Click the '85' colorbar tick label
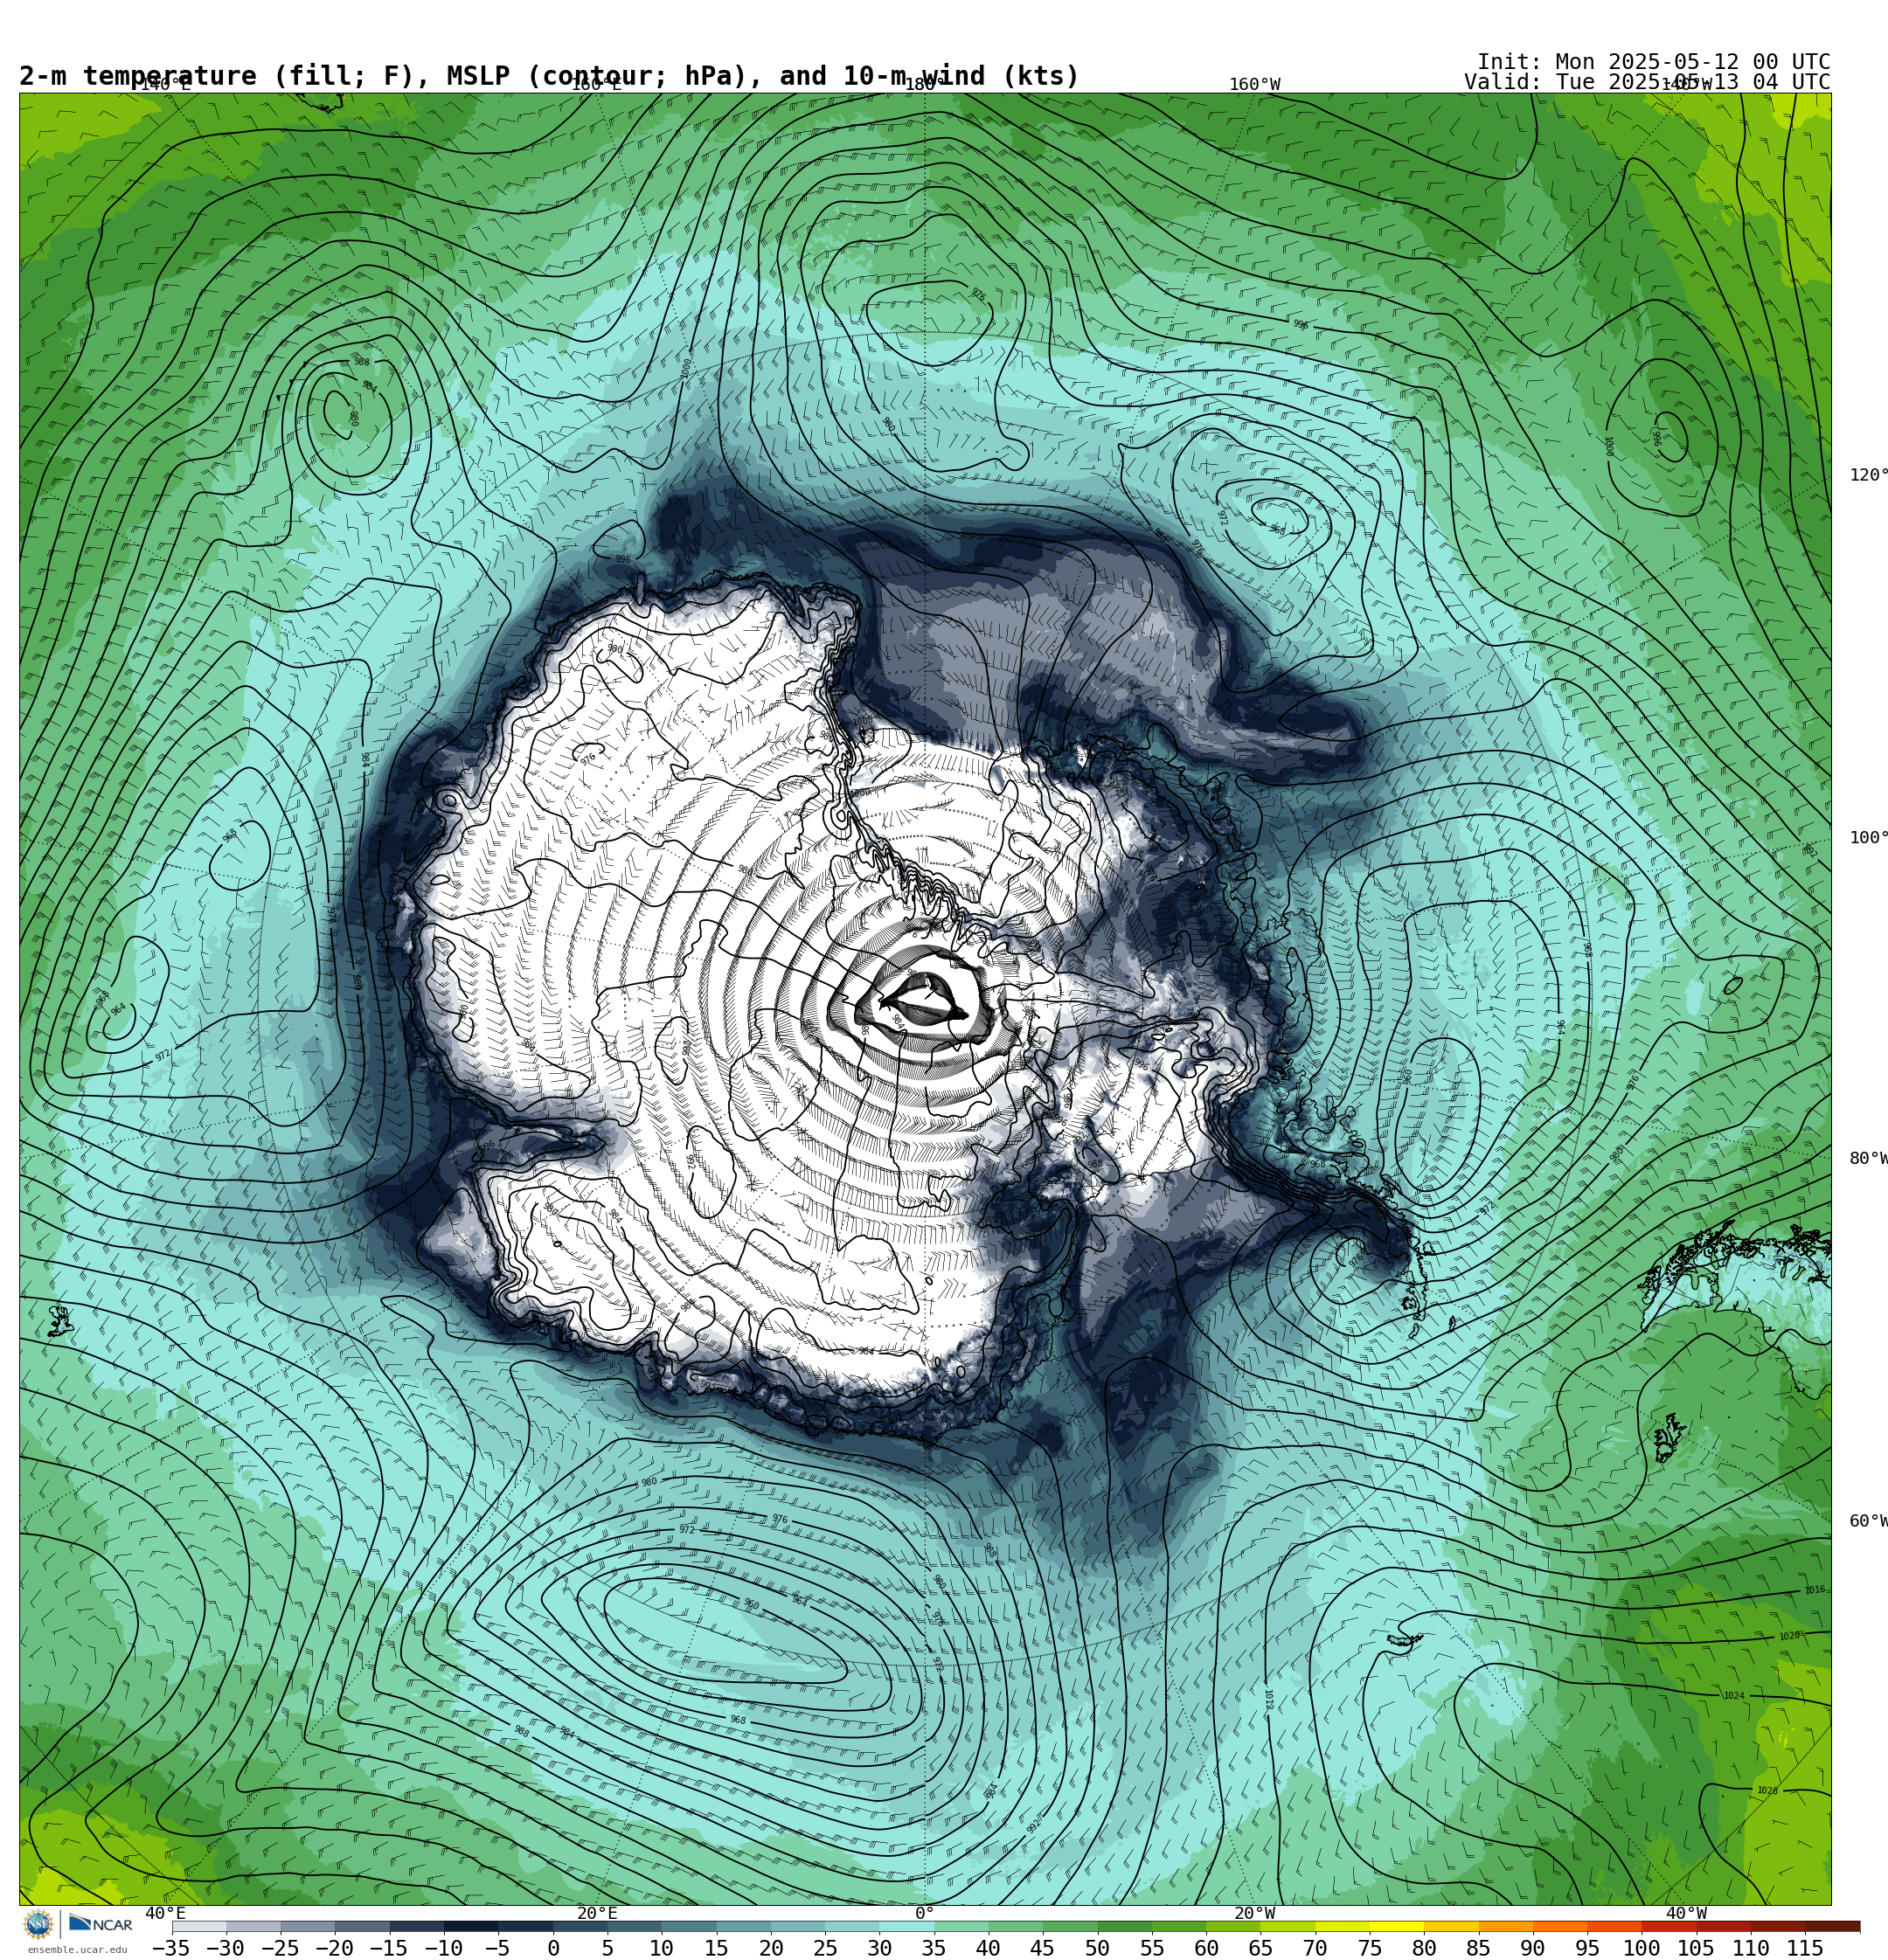 [x=1478, y=1948]
